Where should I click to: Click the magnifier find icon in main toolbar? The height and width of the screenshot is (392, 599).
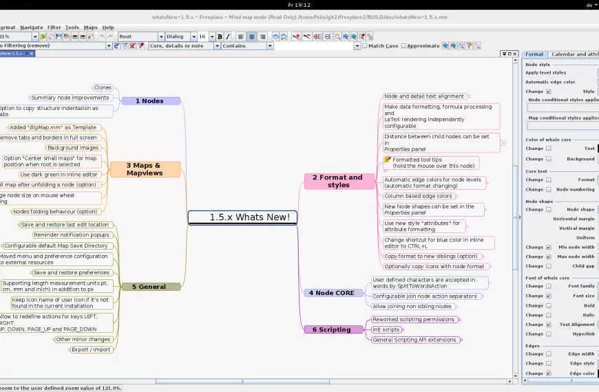tap(337, 36)
